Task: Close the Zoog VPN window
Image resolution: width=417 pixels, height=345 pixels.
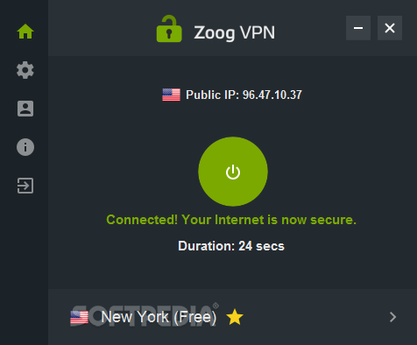Action: 390,28
